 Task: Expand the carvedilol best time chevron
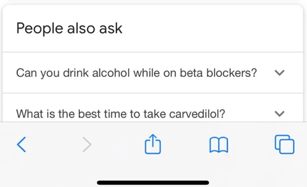tap(279, 114)
